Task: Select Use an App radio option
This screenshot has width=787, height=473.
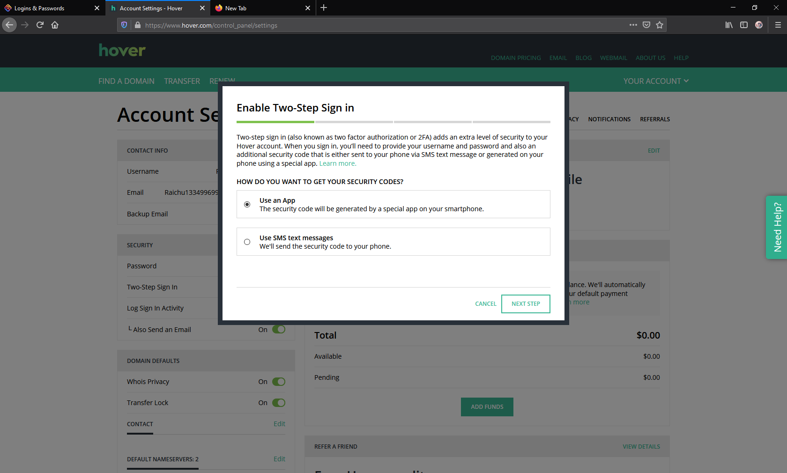Action: point(247,205)
